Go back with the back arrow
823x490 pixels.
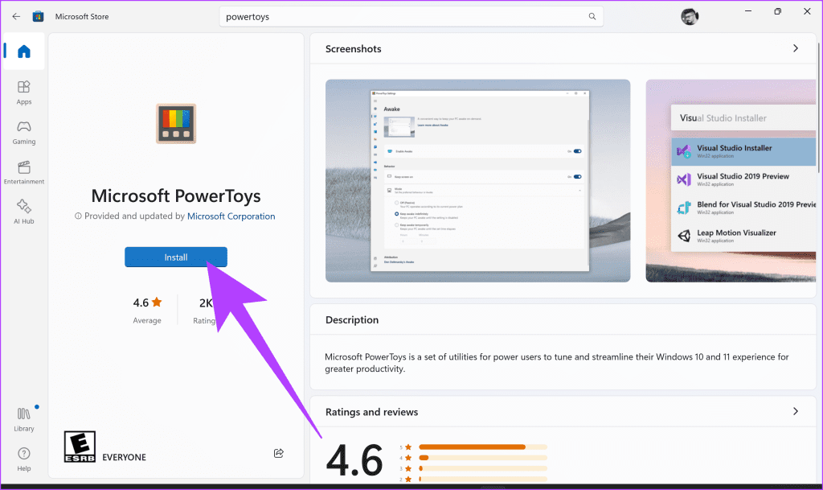(x=16, y=16)
